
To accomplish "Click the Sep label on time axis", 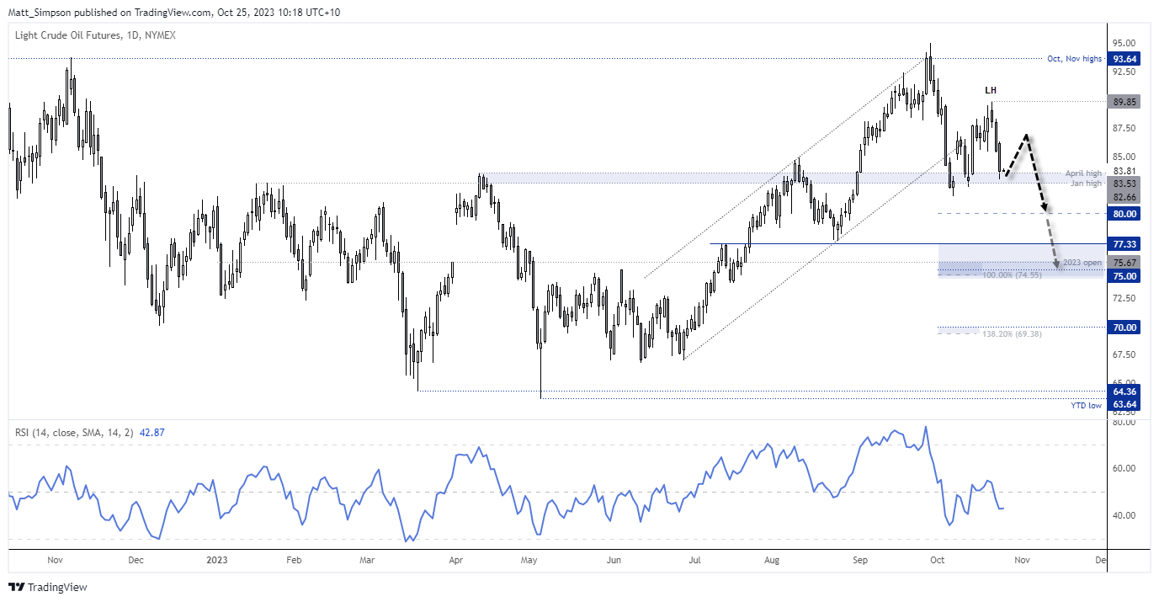I will click(x=859, y=559).
